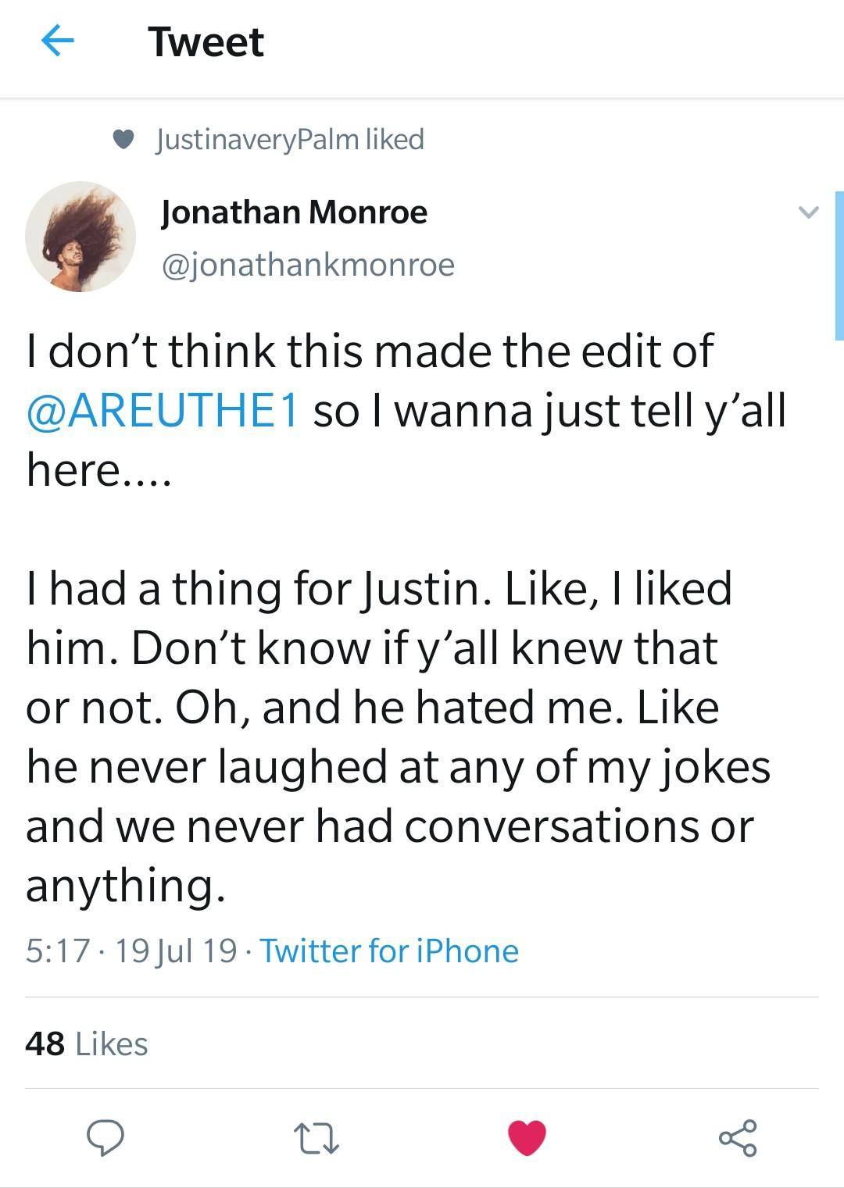The image size is (844, 1188).
Task: Tap JustinaveryPalm liked label
Action: [x=289, y=138]
